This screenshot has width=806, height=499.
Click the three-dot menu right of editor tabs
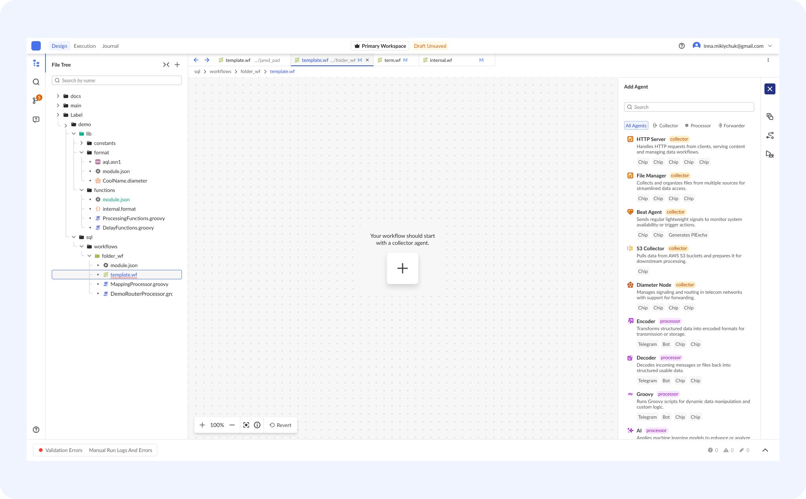point(768,60)
